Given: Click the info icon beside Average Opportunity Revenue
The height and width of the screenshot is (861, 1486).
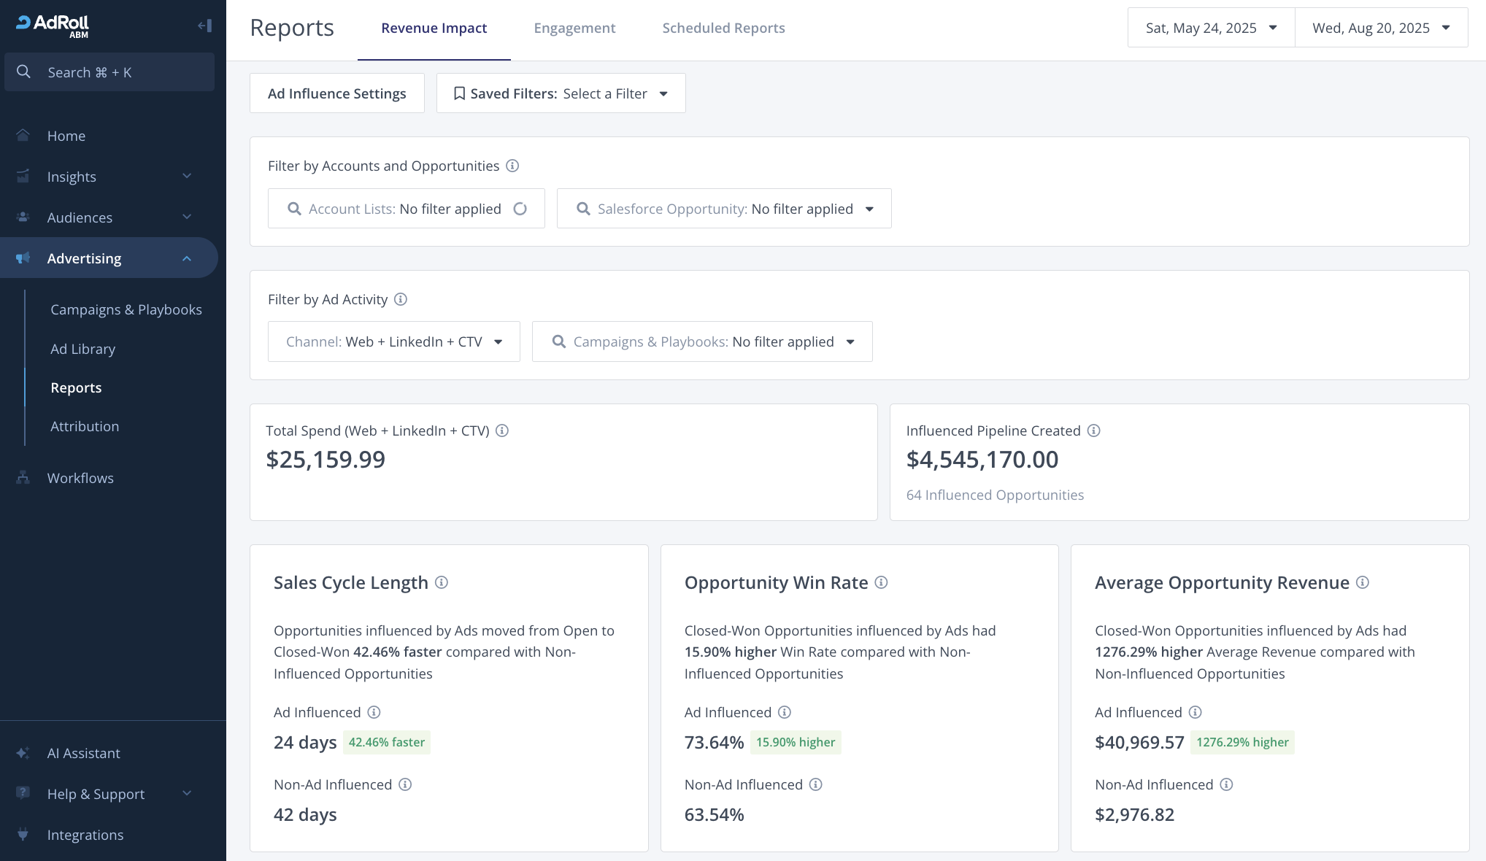Looking at the screenshot, I should (x=1363, y=582).
